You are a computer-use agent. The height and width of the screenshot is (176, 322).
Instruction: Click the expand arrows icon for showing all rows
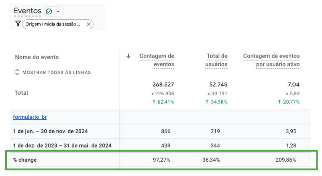coord(17,72)
